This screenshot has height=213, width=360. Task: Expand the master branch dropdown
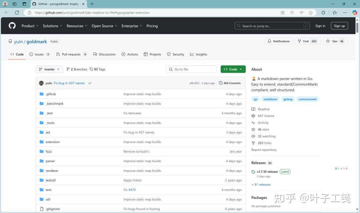[49, 69]
